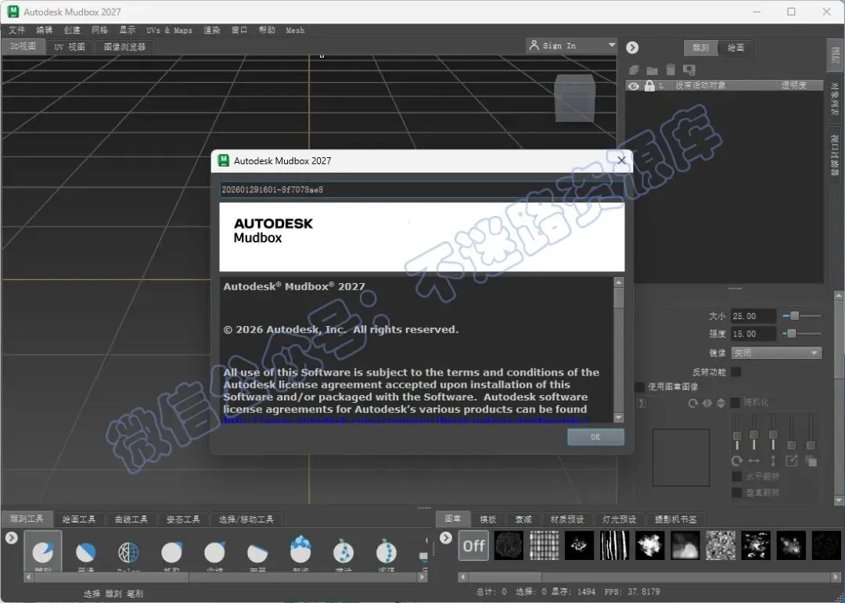This screenshot has height=603, width=845.
Task: Toggle the 随机化 checkbox
Action: (735, 403)
